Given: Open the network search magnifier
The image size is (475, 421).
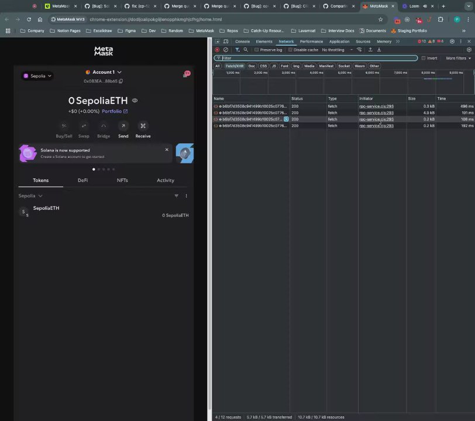Looking at the screenshot, I should point(246,50).
